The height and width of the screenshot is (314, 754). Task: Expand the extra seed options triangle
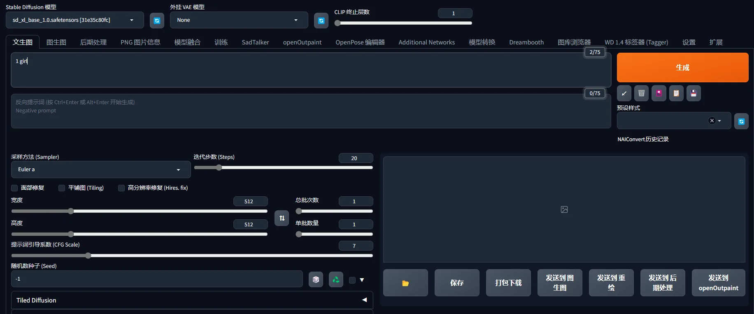[x=362, y=280]
